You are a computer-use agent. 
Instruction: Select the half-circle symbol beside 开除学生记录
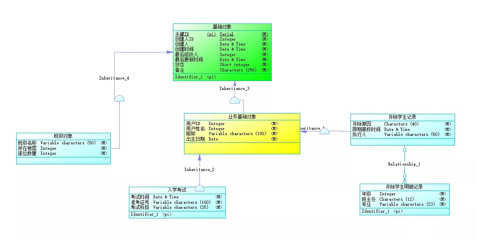pos(325,131)
